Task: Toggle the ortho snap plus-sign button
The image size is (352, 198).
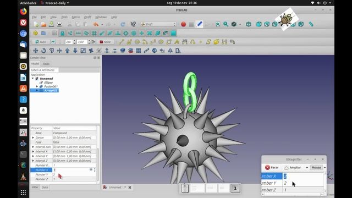Action: 141,33
